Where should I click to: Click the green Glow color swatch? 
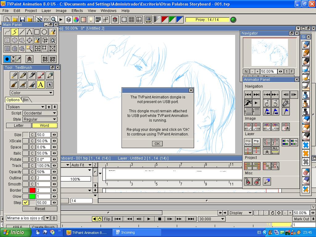[x=32, y=197]
